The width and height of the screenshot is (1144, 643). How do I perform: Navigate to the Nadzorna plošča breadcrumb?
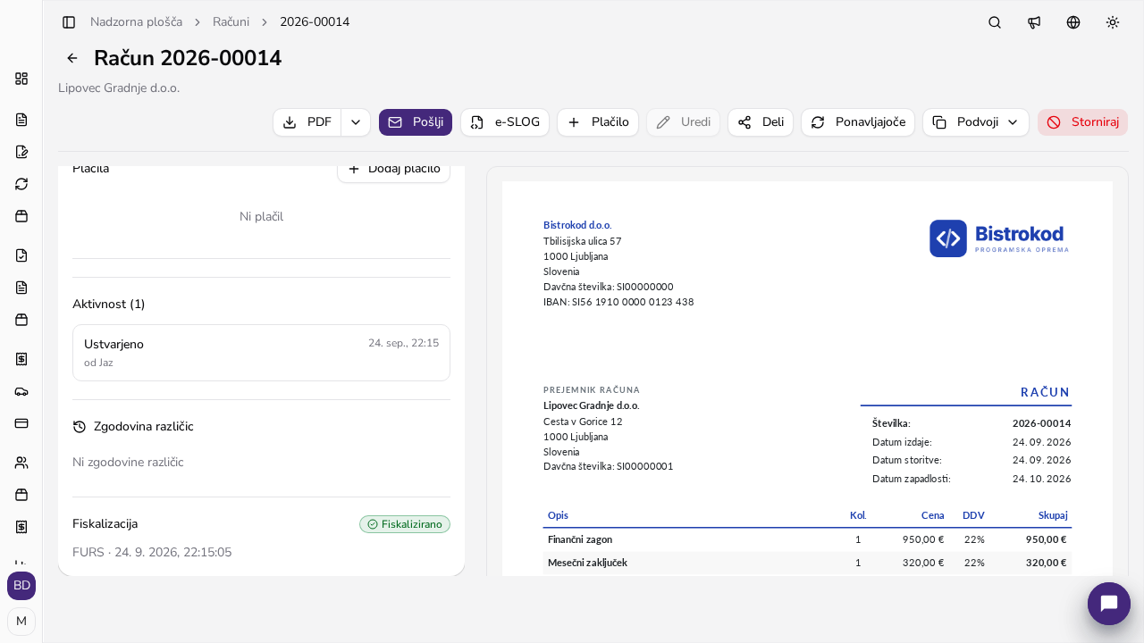pos(136,22)
